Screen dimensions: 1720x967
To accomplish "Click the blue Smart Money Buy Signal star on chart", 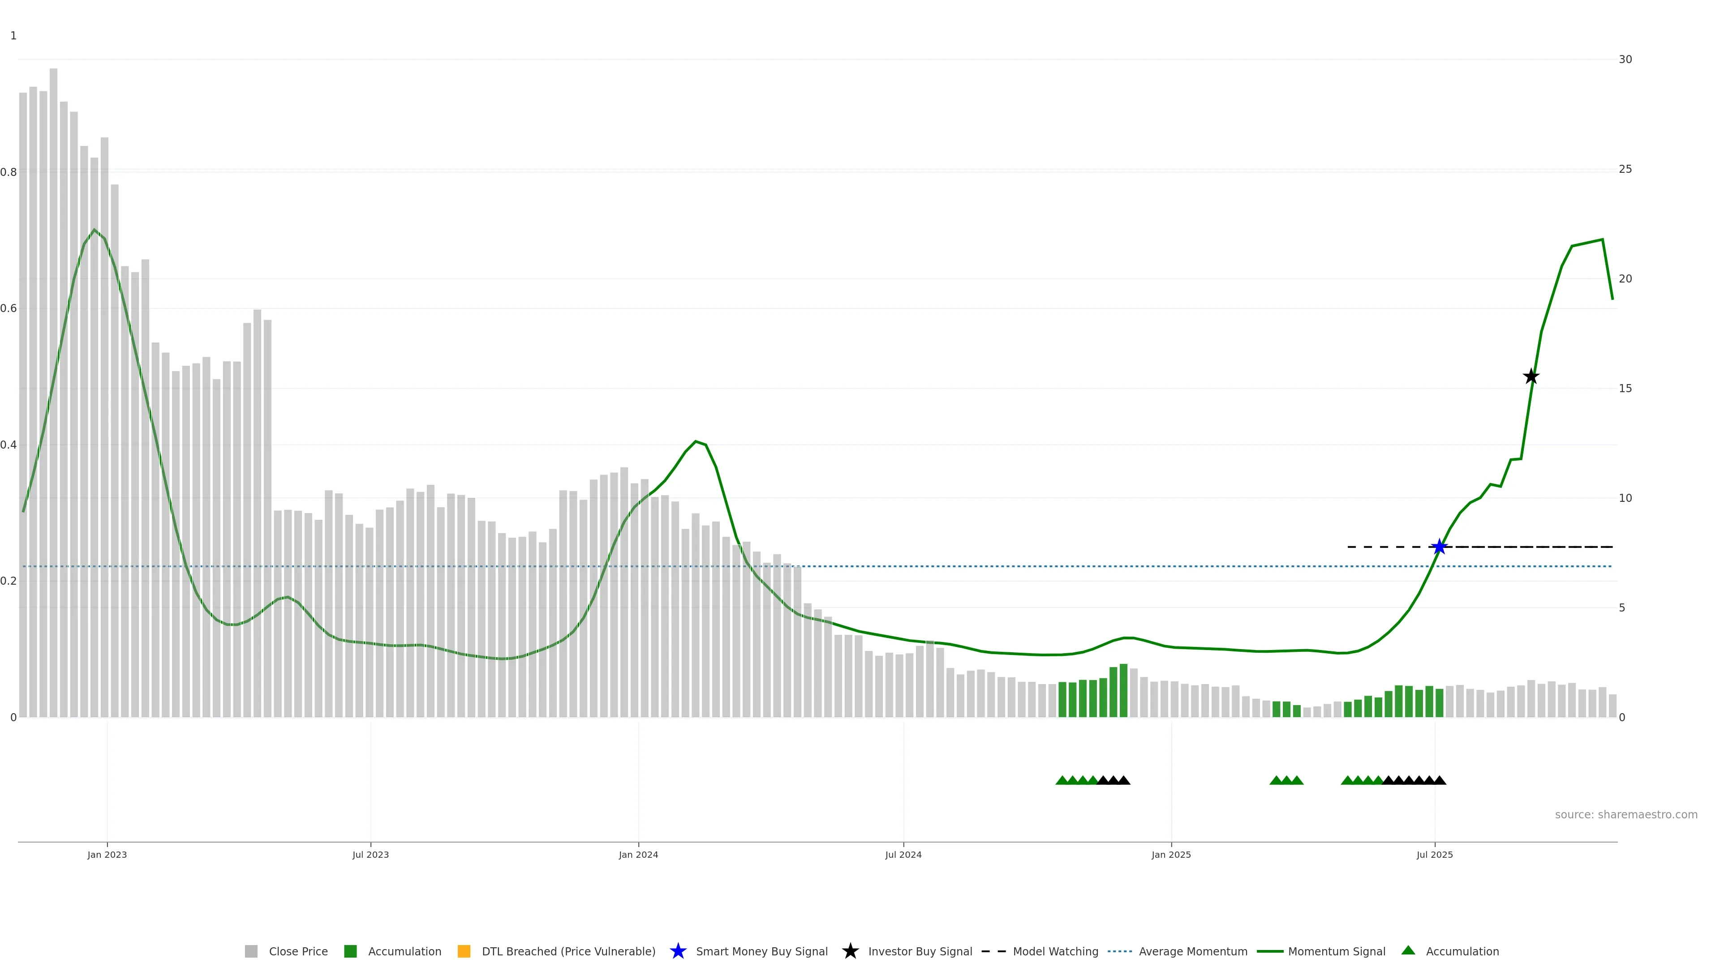I will (x=1439, y=547).
